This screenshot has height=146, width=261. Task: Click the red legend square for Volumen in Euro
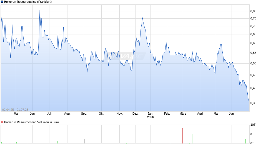coord(2,122)
